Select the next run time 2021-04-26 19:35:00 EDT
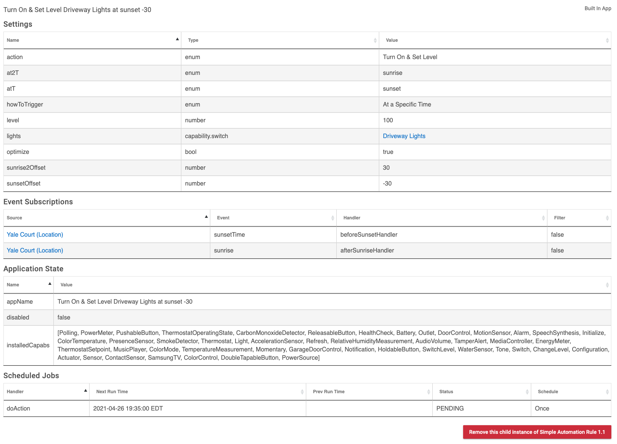Viewport: 617px width, 444px height. tap(128, 409)
